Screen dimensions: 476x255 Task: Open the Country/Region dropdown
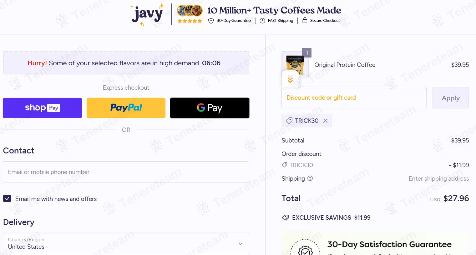click(126, 243)
